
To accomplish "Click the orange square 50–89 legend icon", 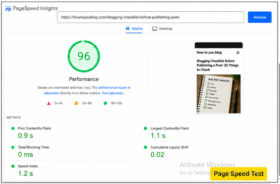I will (76, 103).
